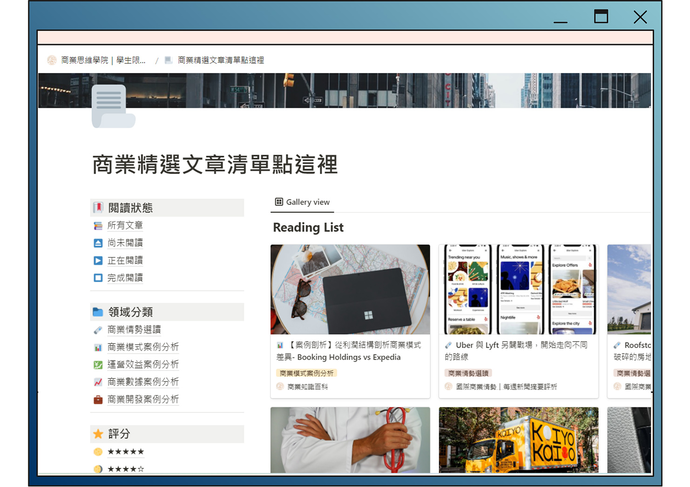
Task: Click the full moon icon beside five stars
Action: point(98,452)
